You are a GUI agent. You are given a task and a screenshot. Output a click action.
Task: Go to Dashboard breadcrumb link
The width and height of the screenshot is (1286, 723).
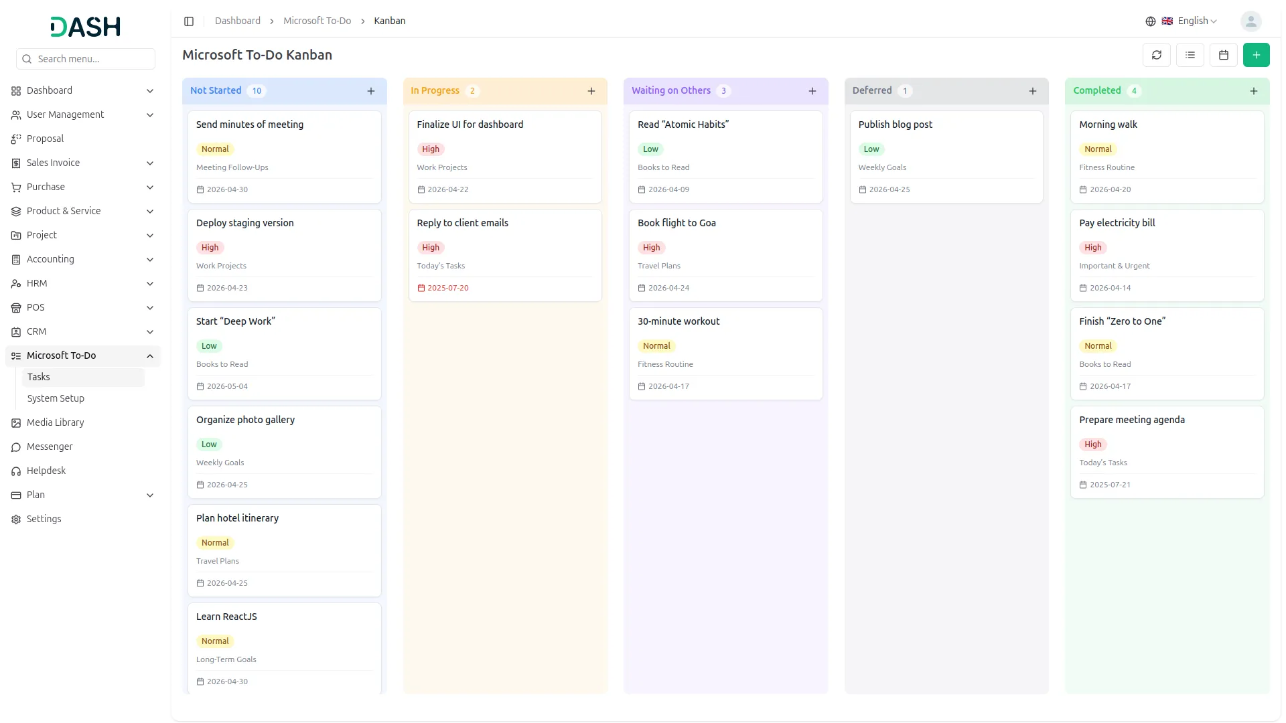click(238, 21)
